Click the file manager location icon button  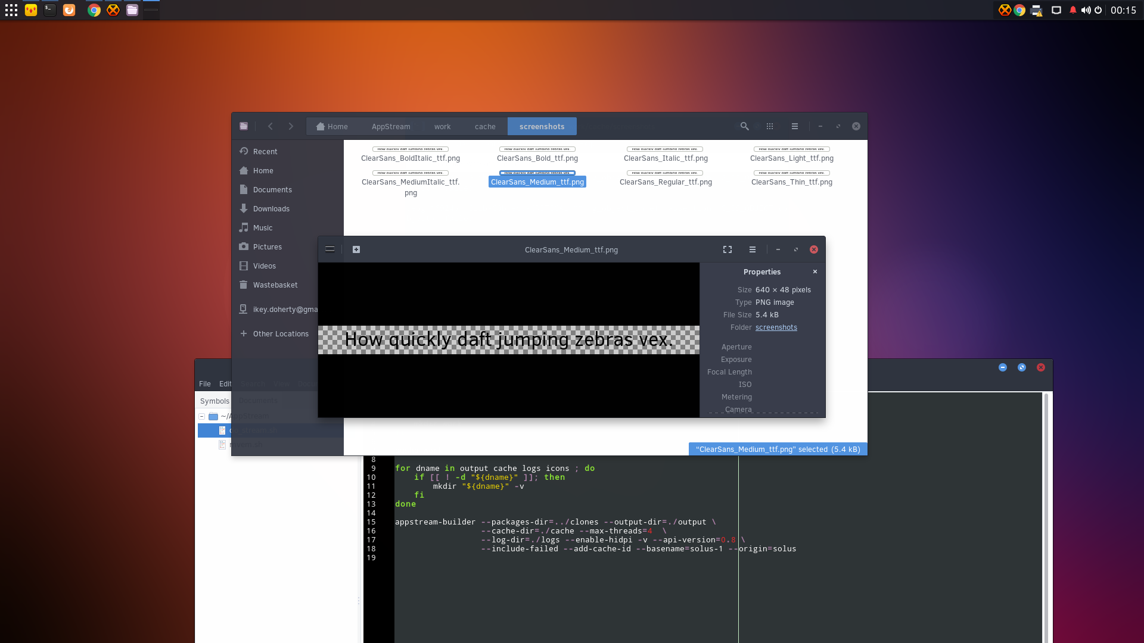tap(244, 126)
